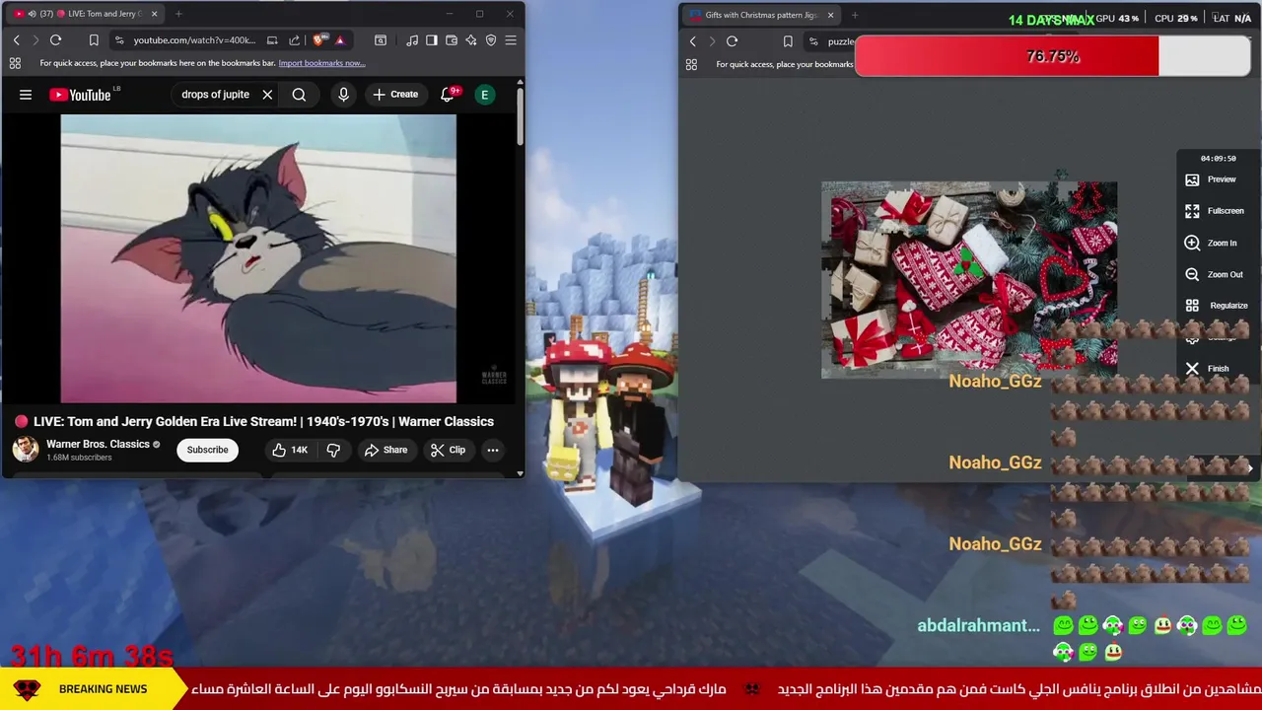Click the Clip button
Screen dimensions: 1262x710
pyautogui.click(x=449, y=450)
